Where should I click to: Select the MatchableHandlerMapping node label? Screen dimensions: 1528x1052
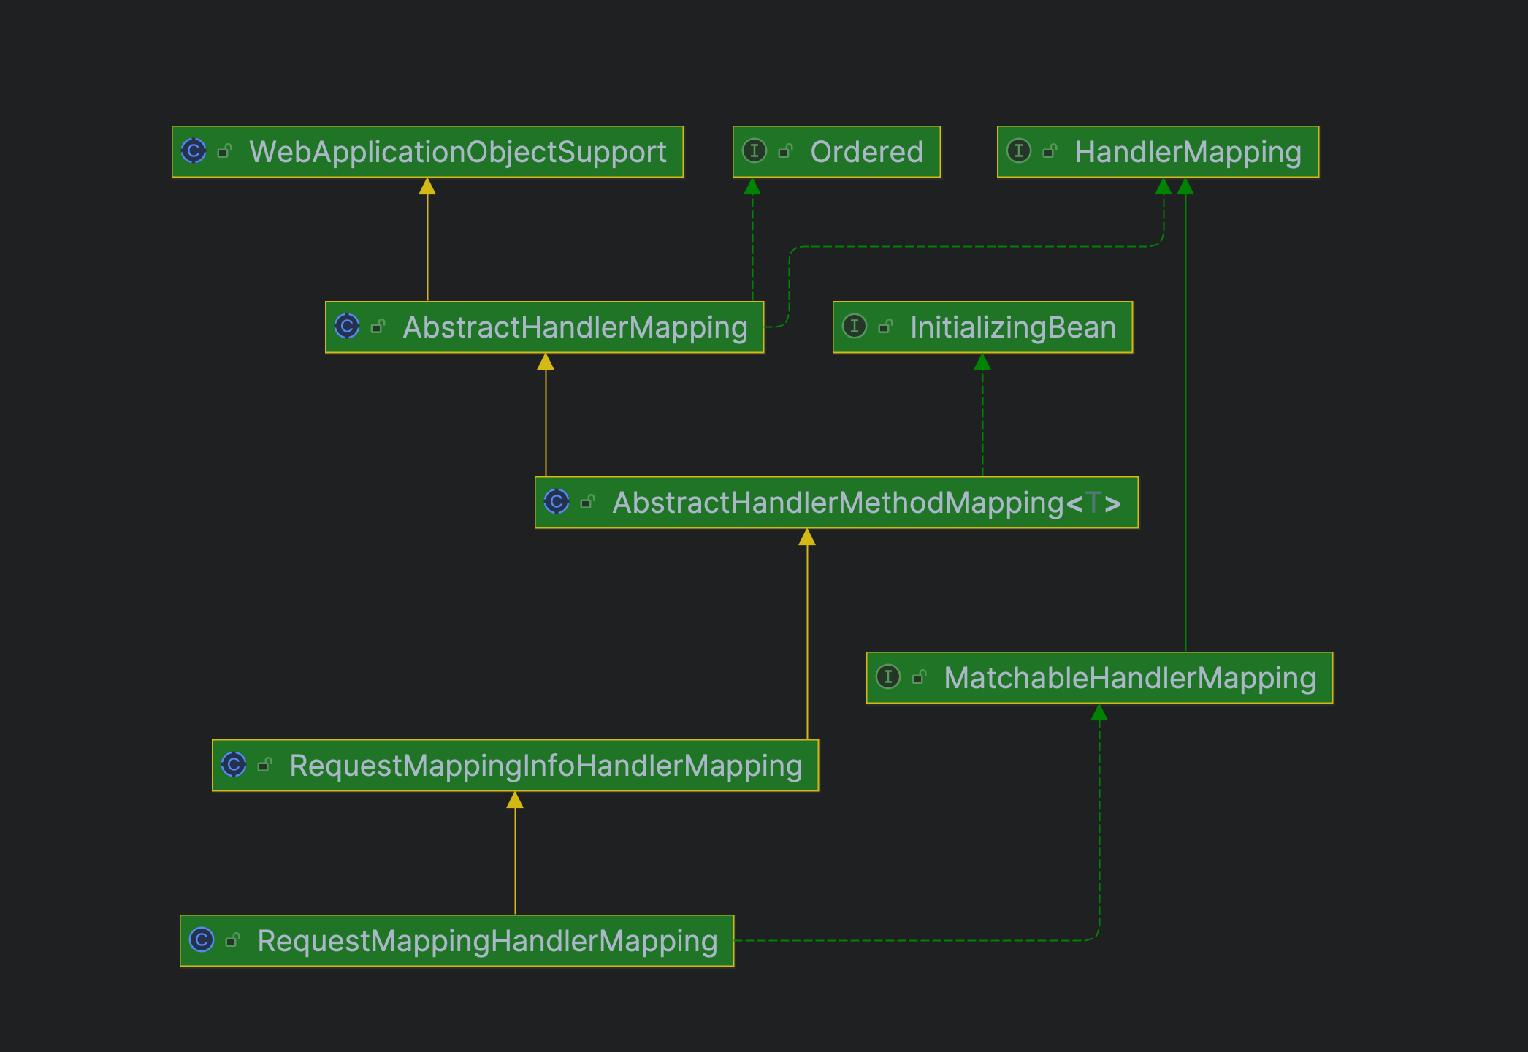point(1129,678)
